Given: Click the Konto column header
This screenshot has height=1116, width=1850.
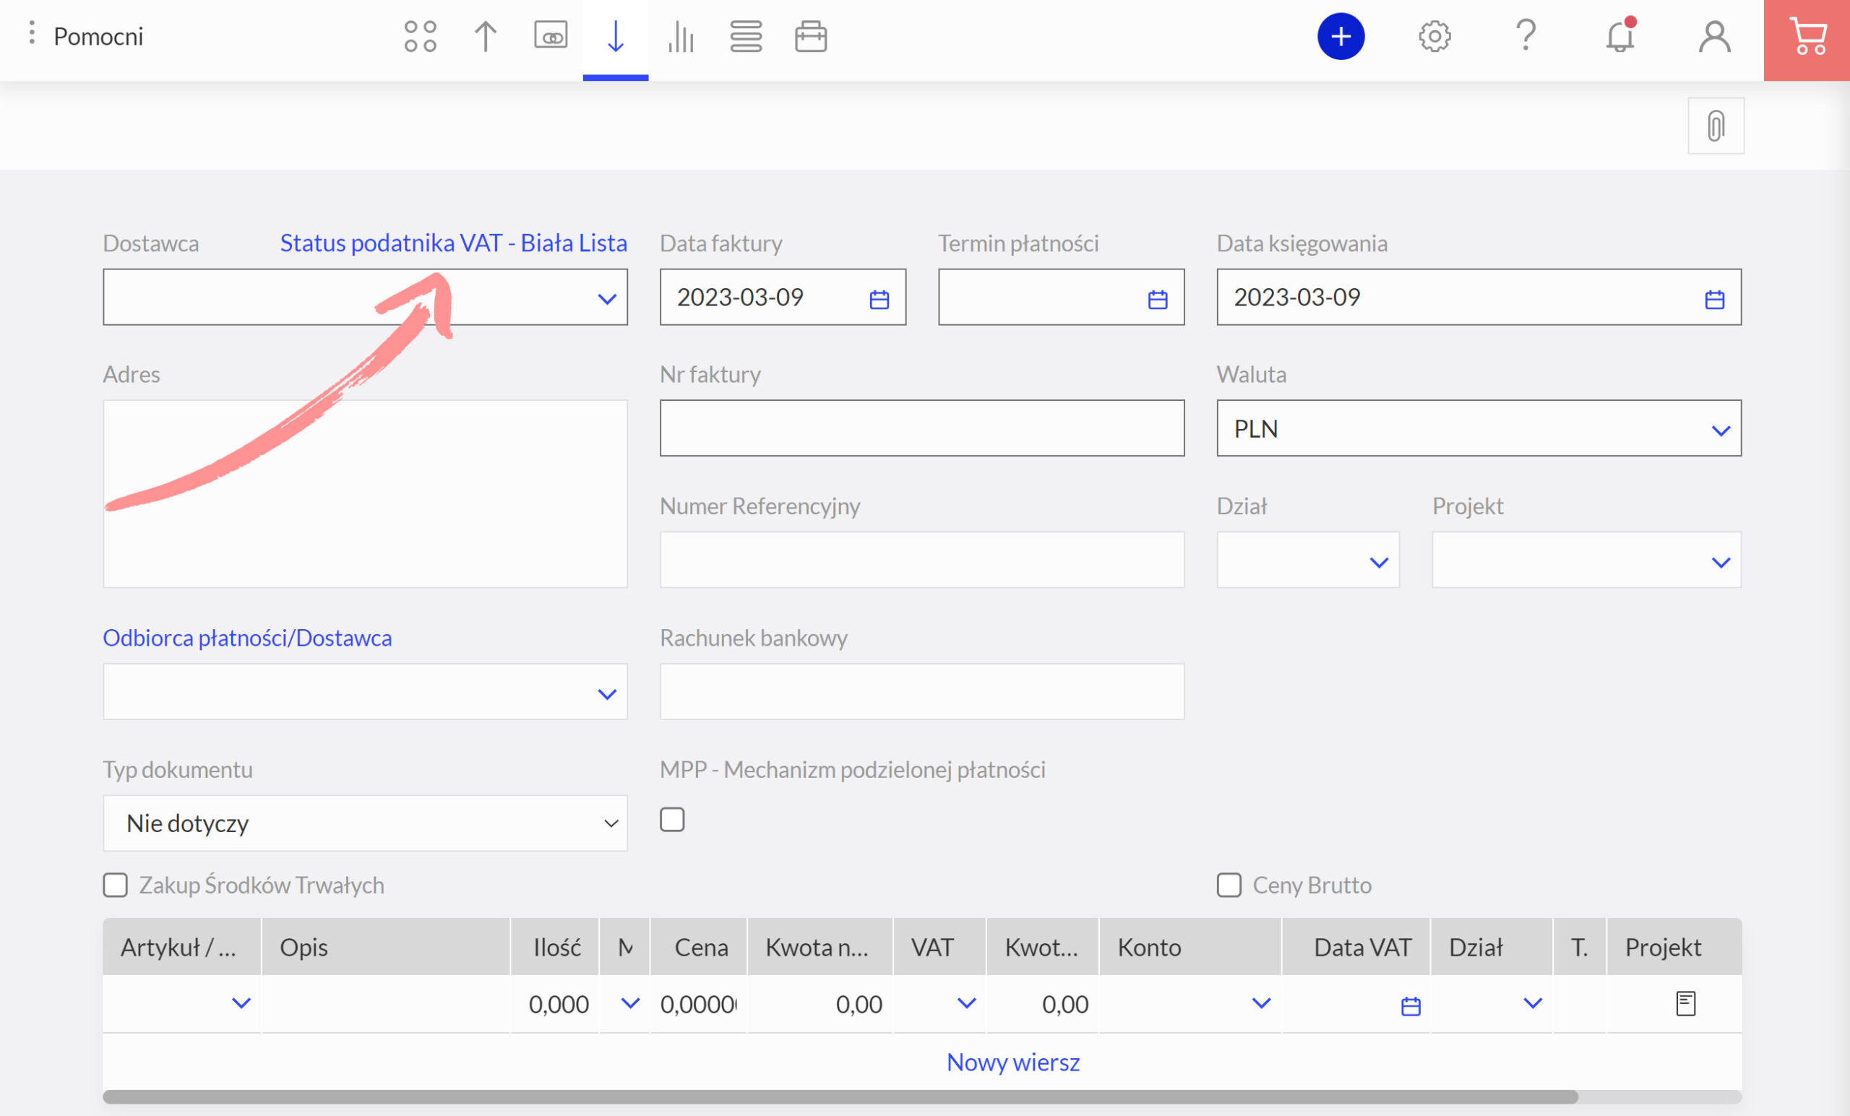Looking at the screenshot, I should click(1190, 947).
